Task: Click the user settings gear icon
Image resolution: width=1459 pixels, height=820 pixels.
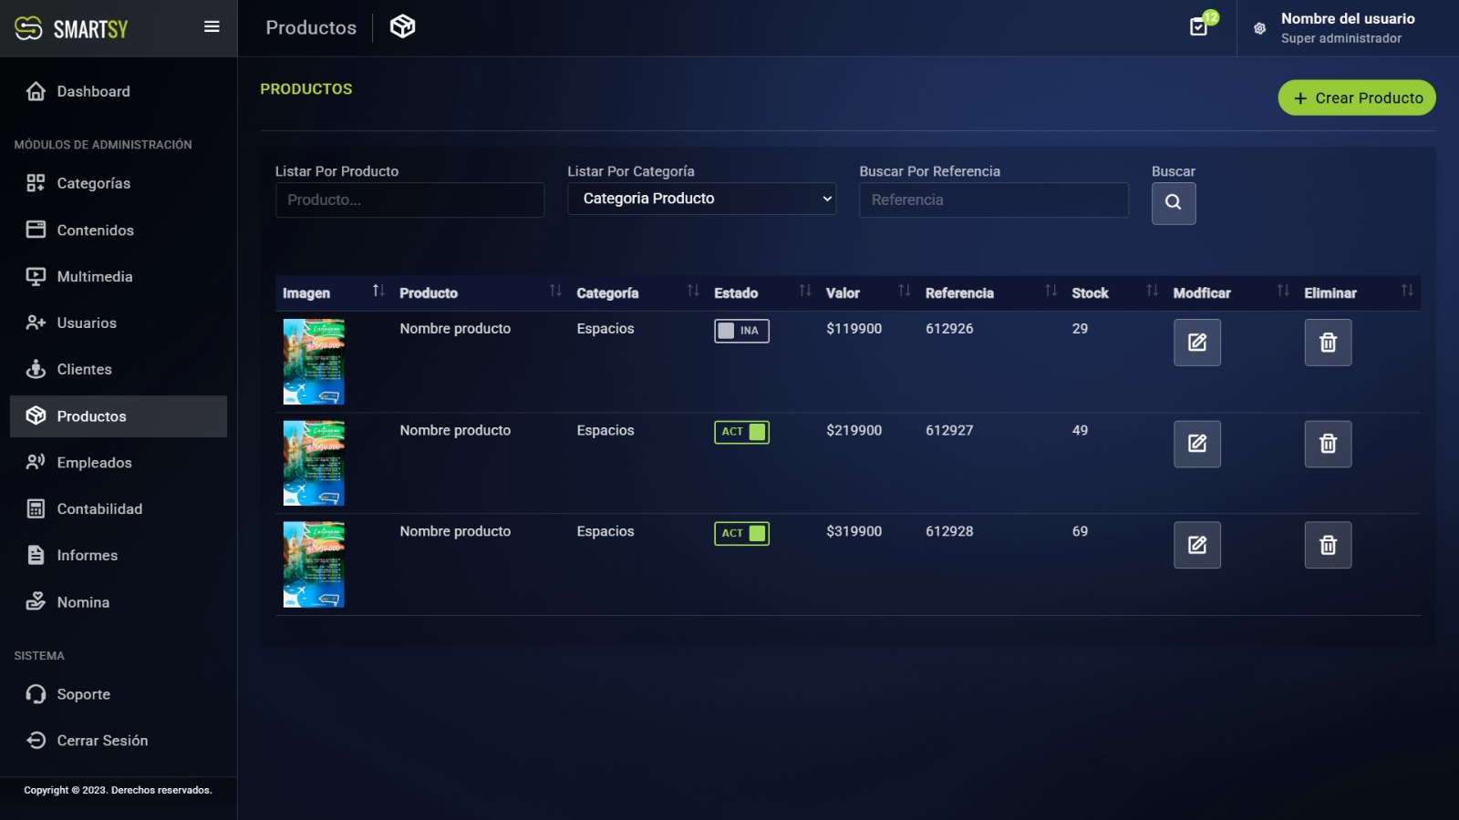Action: (1259, 28)
